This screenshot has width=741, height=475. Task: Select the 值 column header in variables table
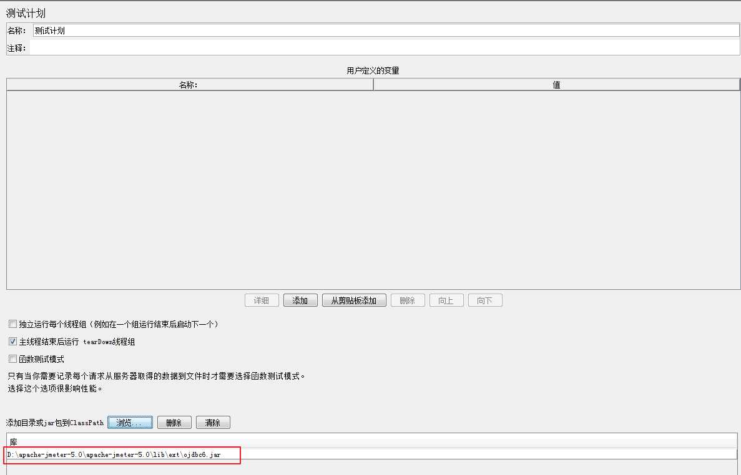[556, 85]
